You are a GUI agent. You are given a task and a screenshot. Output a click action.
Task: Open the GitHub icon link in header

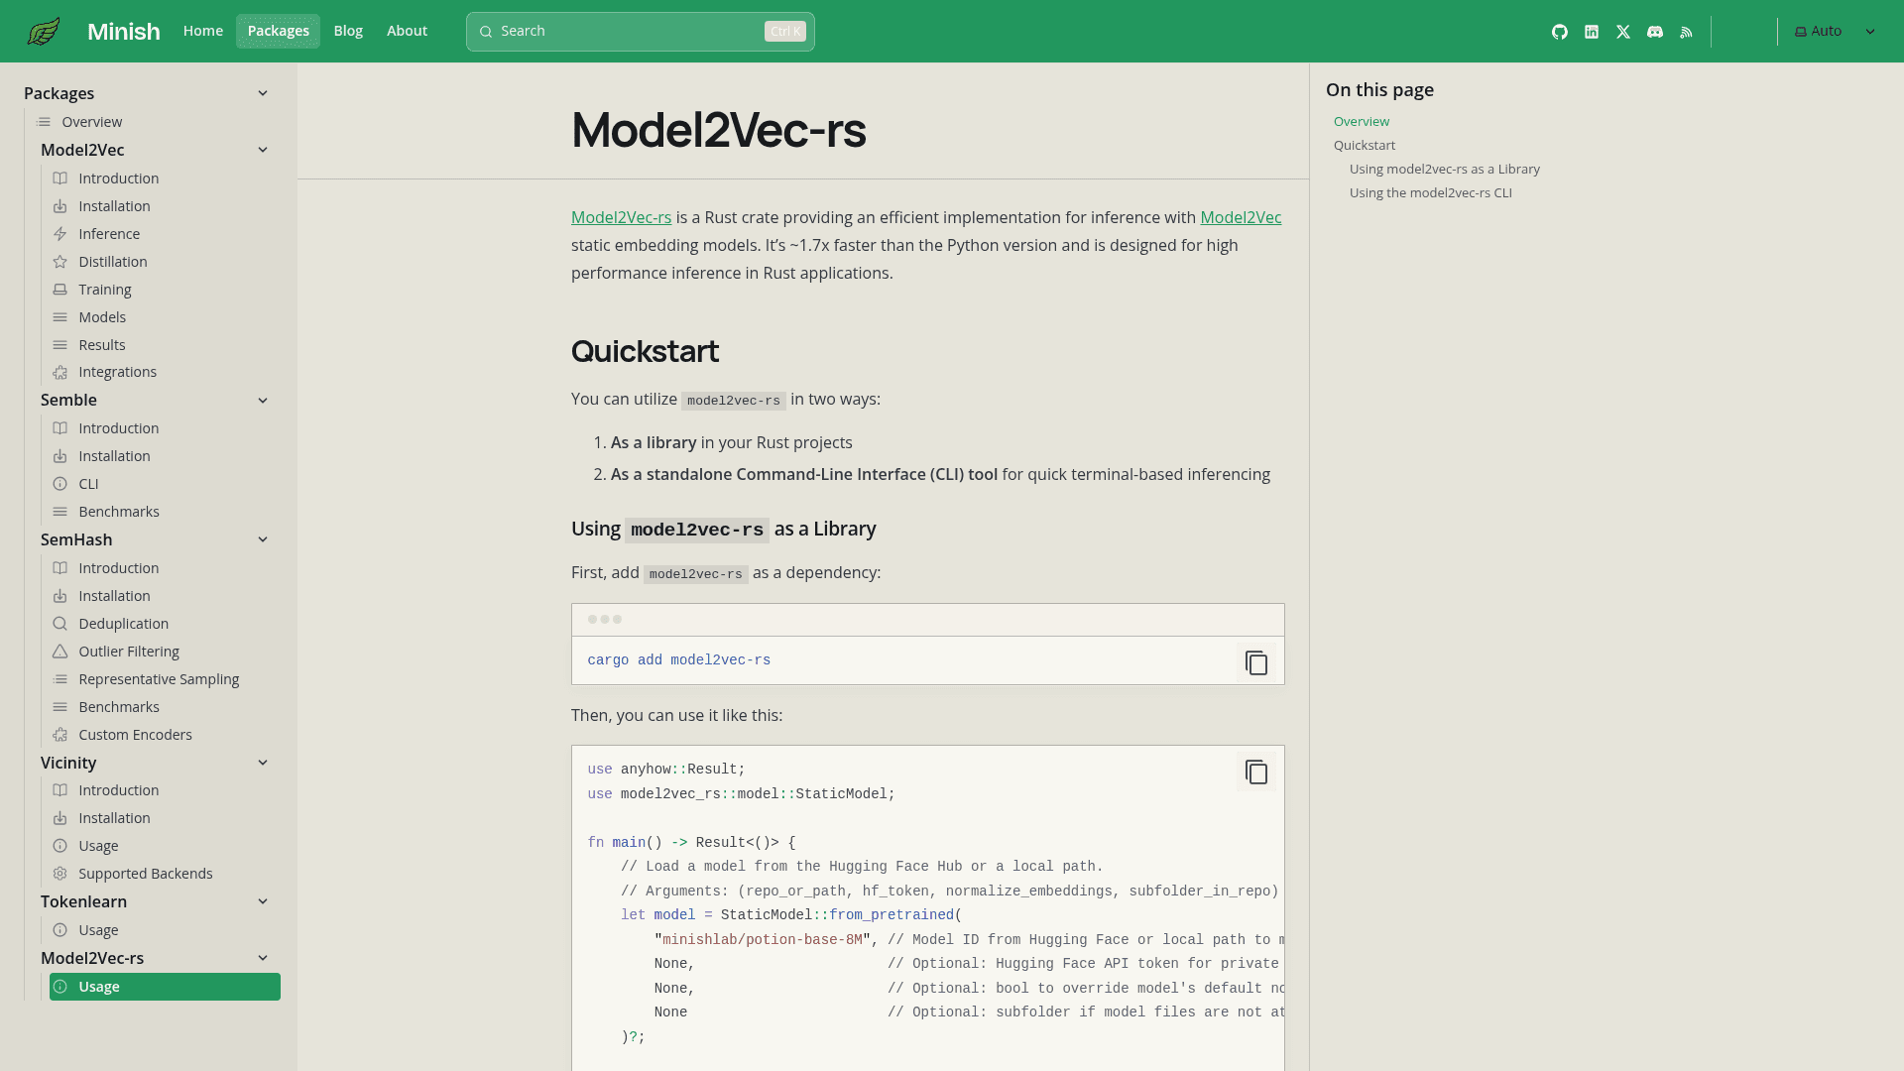[1560, 32]
